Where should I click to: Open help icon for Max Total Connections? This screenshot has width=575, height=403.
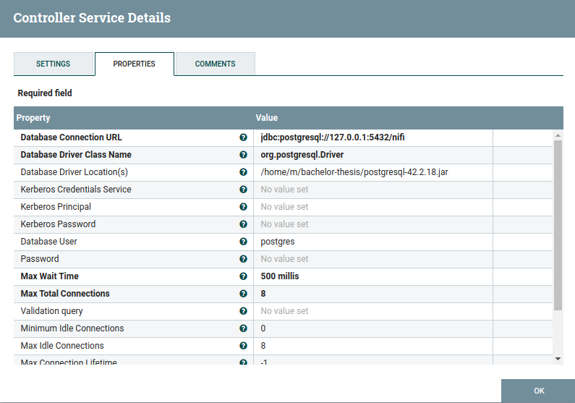[243, 293]
